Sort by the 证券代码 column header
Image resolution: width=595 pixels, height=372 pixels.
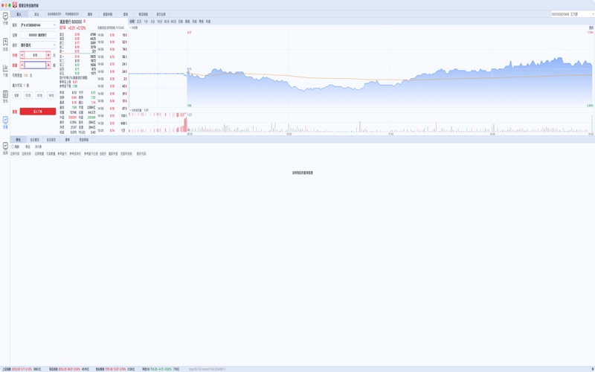tap(15, 154)
